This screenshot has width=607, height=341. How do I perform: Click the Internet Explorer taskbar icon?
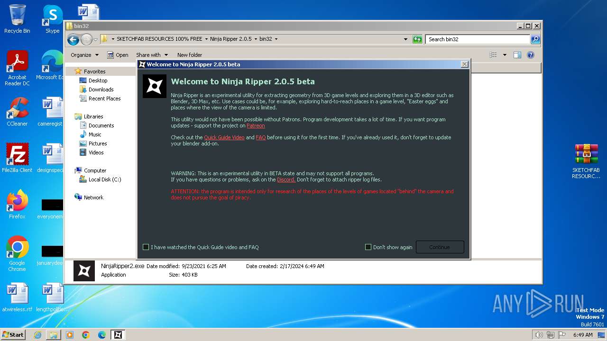pos(37,335)
